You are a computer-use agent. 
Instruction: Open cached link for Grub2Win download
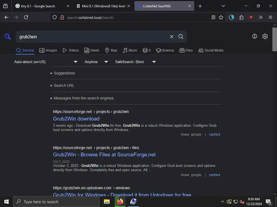[215, 134]
